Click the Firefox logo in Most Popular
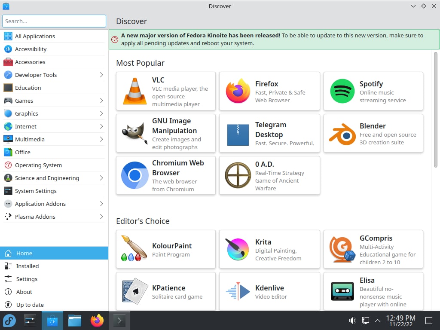440x330 pixels. pos(238,91)
